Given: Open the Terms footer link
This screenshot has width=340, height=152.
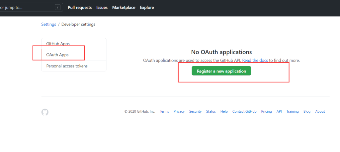Looking at the screenshot, I should click(x=164, y=112).
